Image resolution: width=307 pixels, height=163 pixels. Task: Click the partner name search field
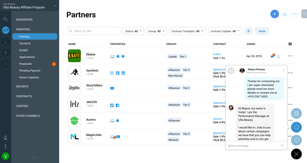coord(94,31)
